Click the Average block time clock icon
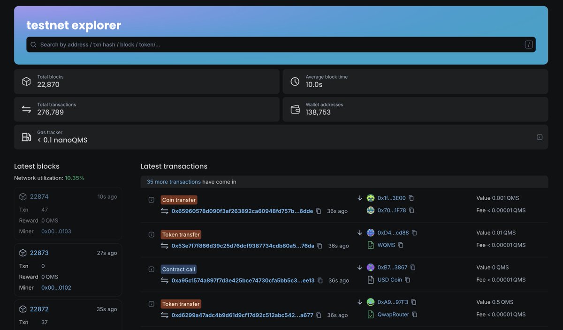 (x=295, y=81)
